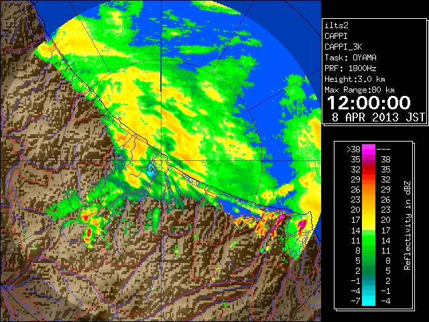Click the "Reflectivity in dBZ" axis label
This screenshot has width=429, height=322.
coord(408,225)
